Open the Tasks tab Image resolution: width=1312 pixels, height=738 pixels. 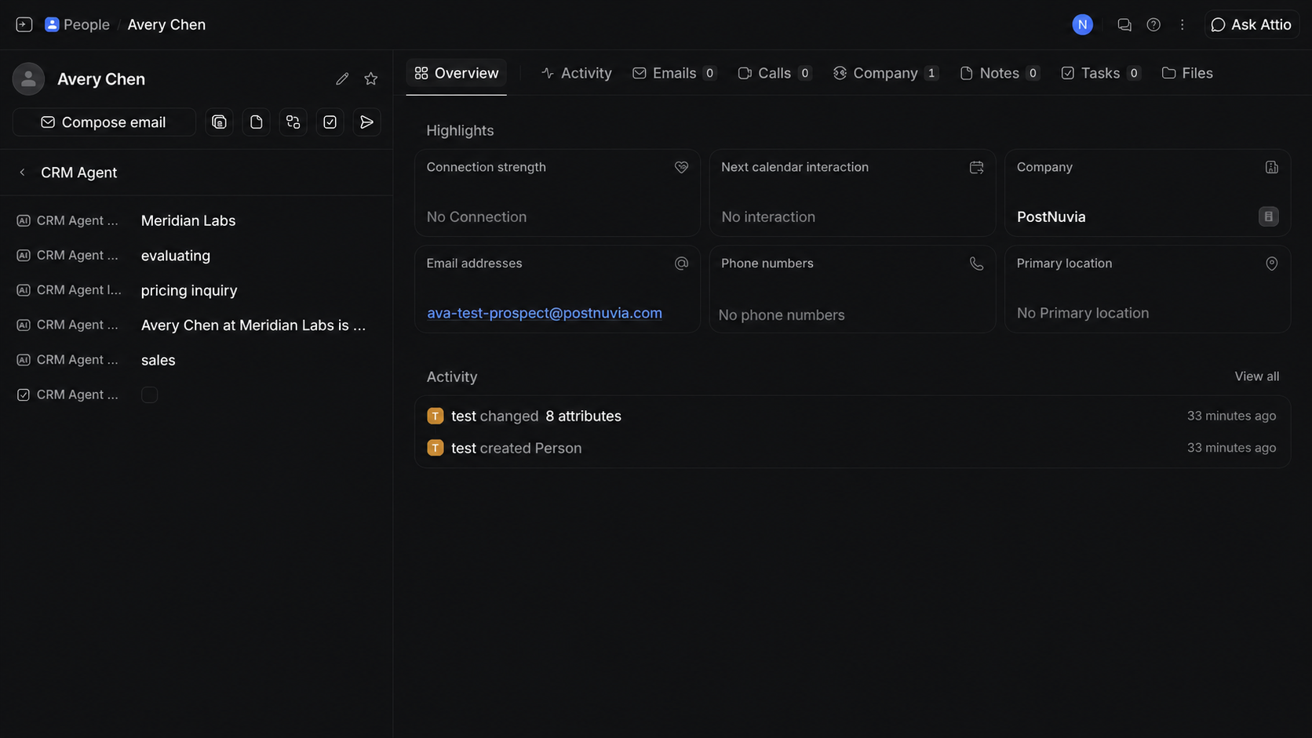[1100, 73]
